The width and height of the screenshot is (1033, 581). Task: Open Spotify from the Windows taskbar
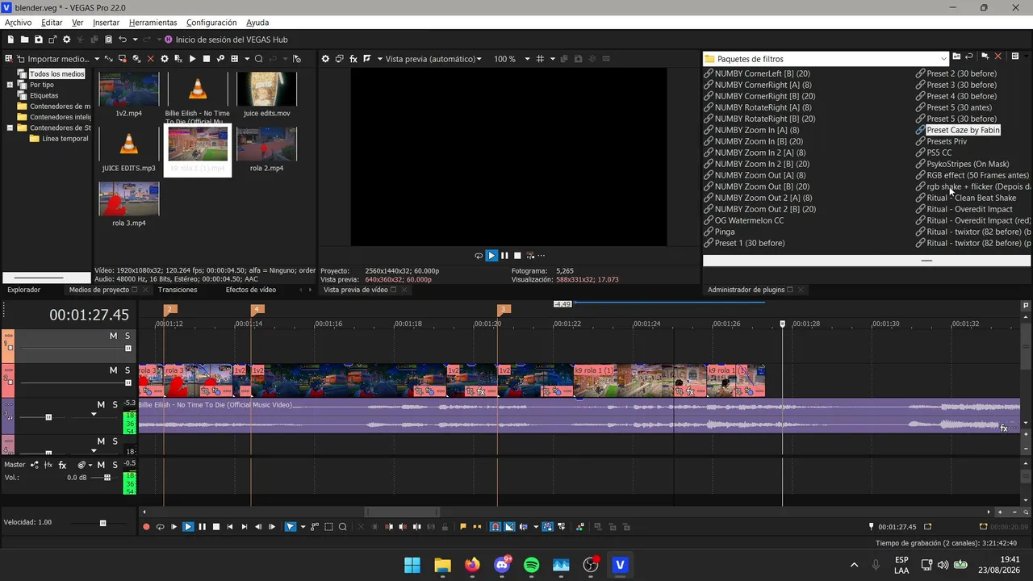pos(531,565)
